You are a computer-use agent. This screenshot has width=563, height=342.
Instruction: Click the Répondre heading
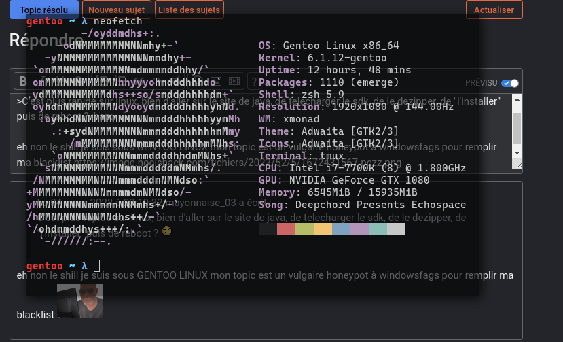click(47, 40)
